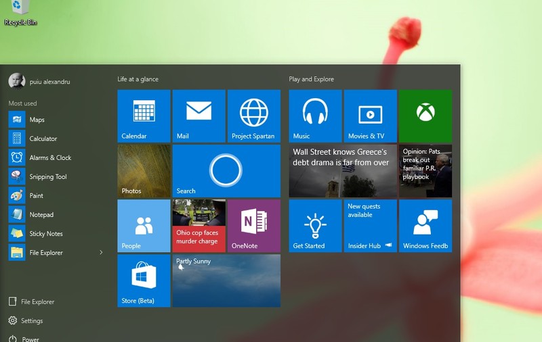Click the Play and Explore heading
542x342 pixels.
click(312, 79)
